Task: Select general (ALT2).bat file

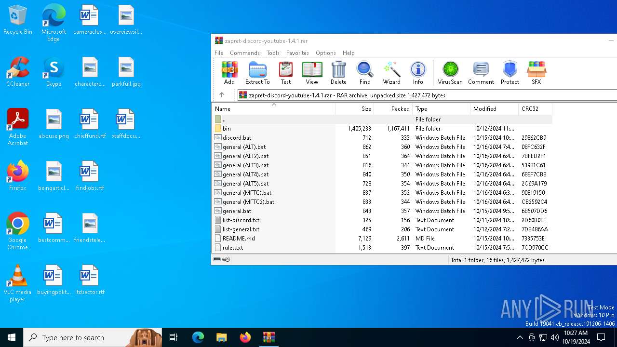Action: 382,156
